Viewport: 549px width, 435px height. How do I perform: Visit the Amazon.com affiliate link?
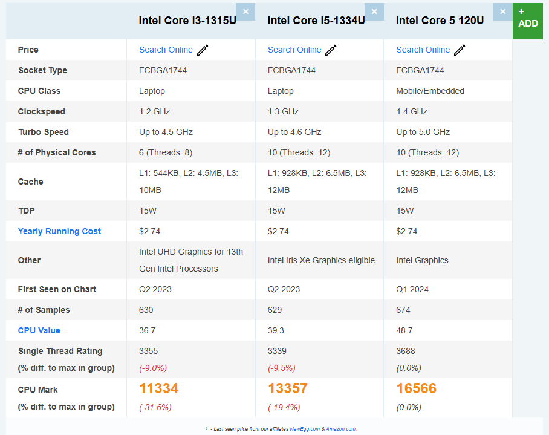tap(341, 429)
